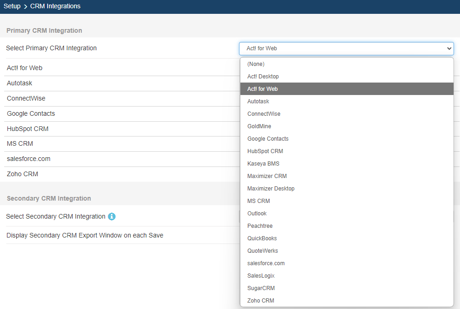The image size is (460, 309).
Task: Pick Kaseya BMS from the options
Action: pos(347,164)
